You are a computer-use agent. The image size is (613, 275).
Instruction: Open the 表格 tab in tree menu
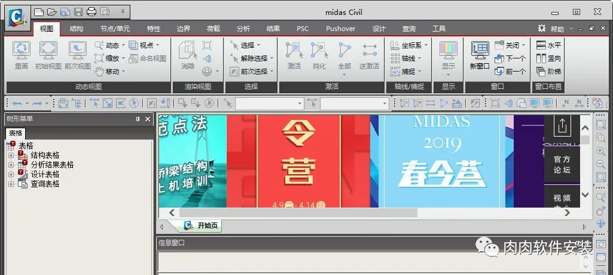pyautogui.click(x=16, y=133)
